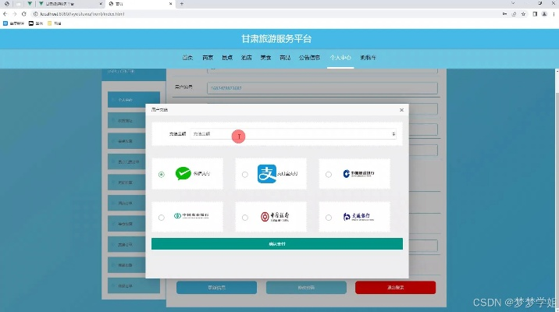
Task: Click the 甘肃旅游服务平台 site title
Action: point(276,39)
